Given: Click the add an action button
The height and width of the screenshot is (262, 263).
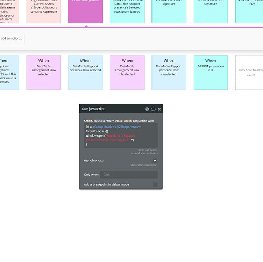Looking at the screenshot, I should coord(12,38).
